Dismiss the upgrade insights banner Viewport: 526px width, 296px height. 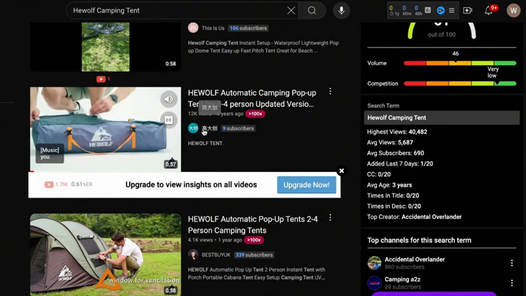coord(341,171)
